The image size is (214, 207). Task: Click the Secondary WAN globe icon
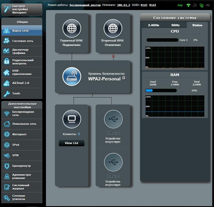pyautogui.click(x=113, y=28)
